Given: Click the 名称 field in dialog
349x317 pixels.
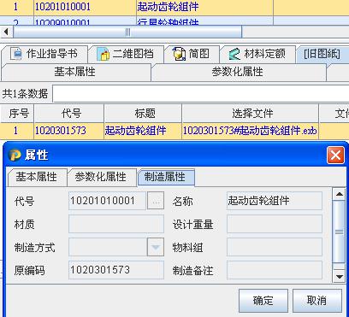Looking at the screenshot, I should pyautogui.click(x=275, y=201).
